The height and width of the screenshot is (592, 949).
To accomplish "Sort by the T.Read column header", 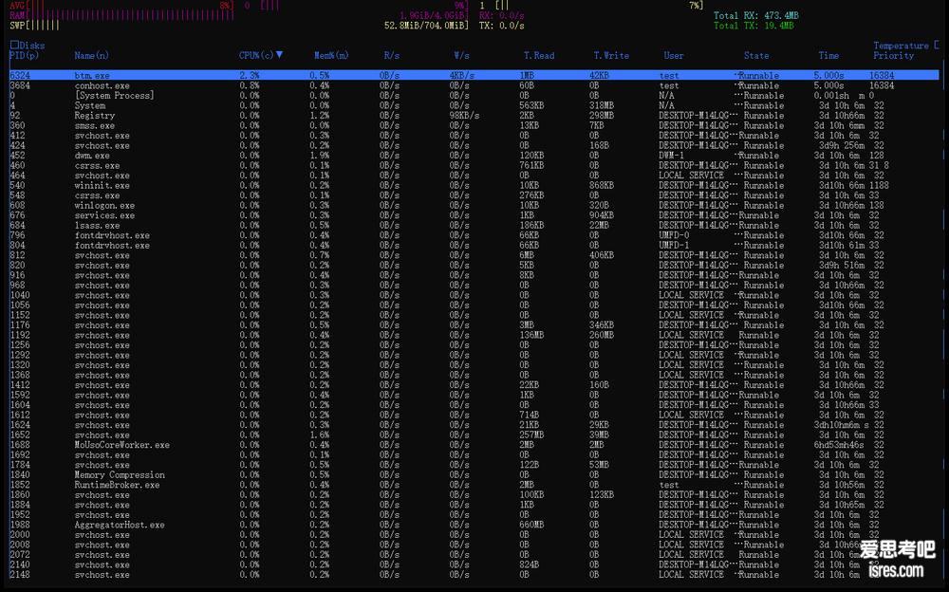I will pos(539,56).
